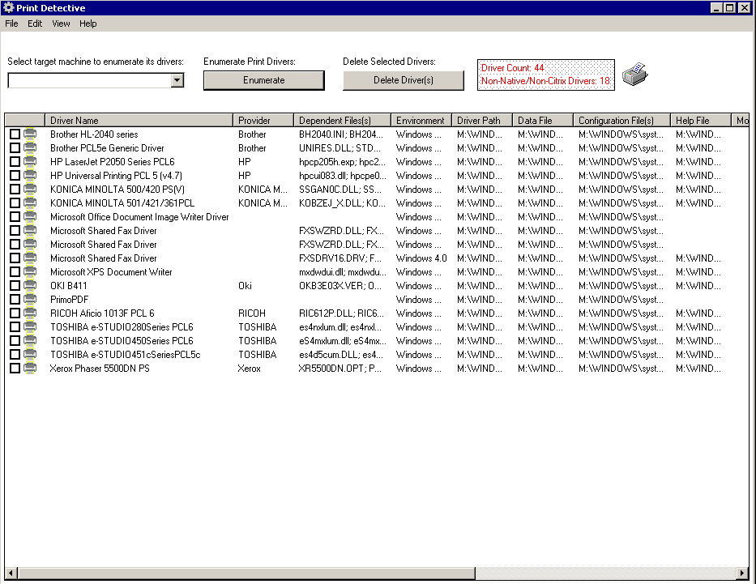This screenshot has width=756, height=584.
Task: Click the 'RICOH' provider cell
Action: coord(252,313)
